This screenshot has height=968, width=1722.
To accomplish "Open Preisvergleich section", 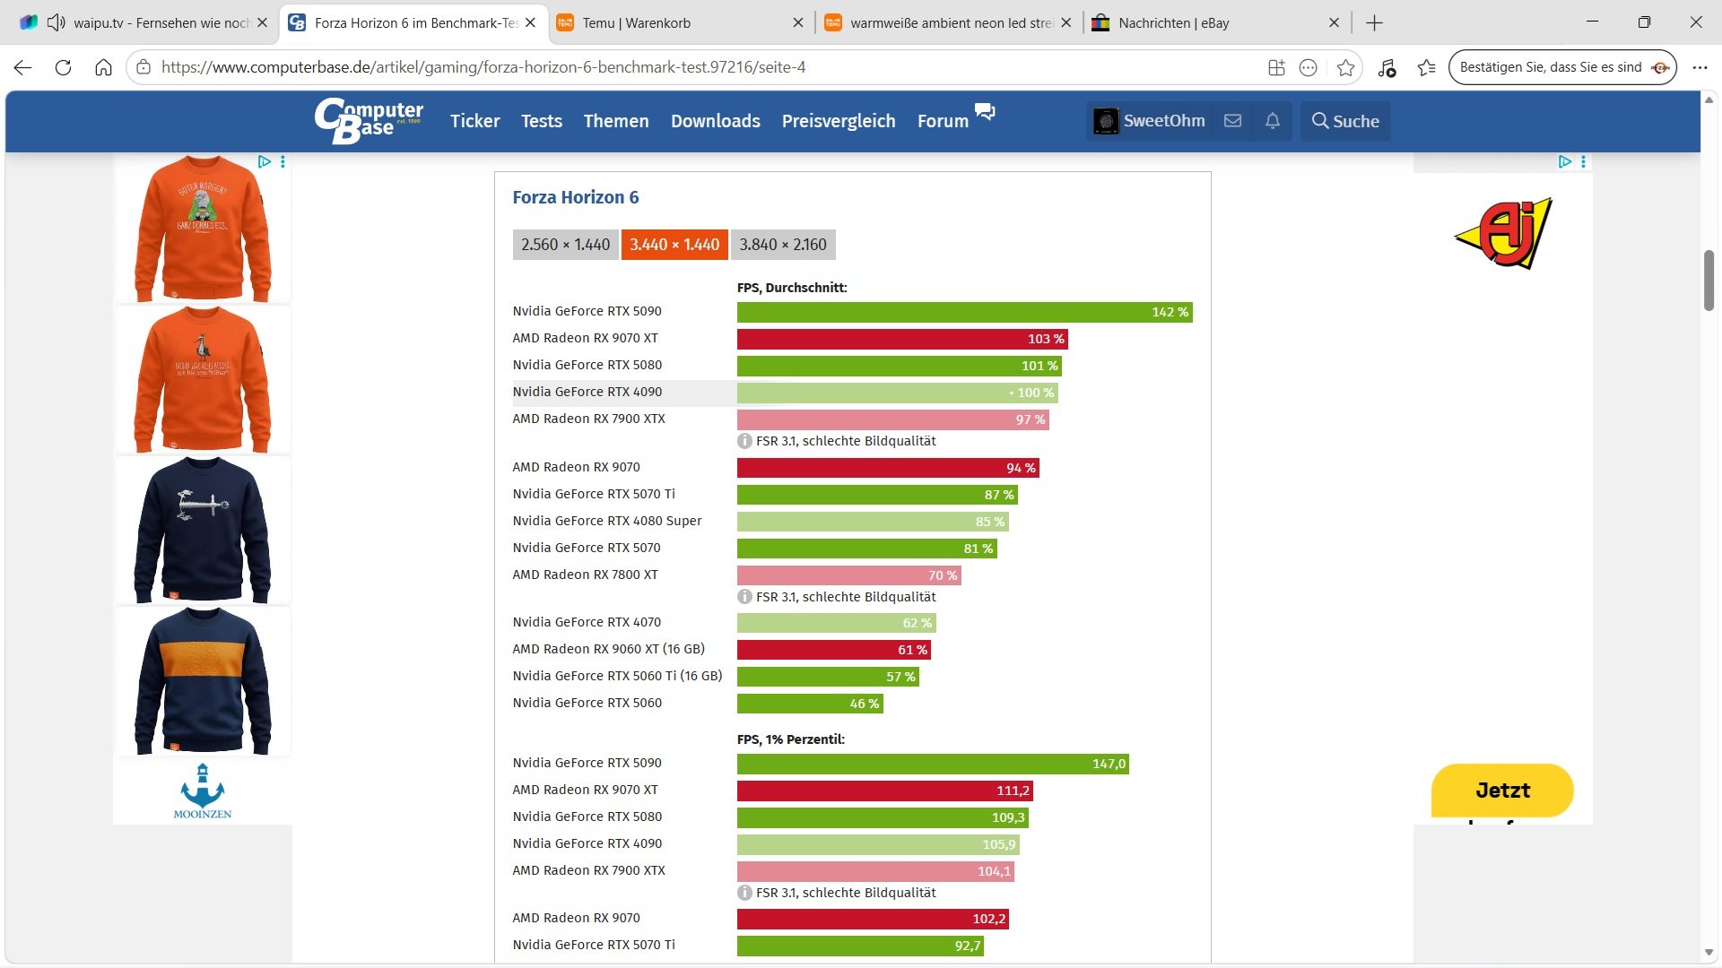I will click(x=839, y=121).
